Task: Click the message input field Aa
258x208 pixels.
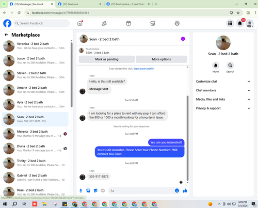Action: tap(141, 190)
